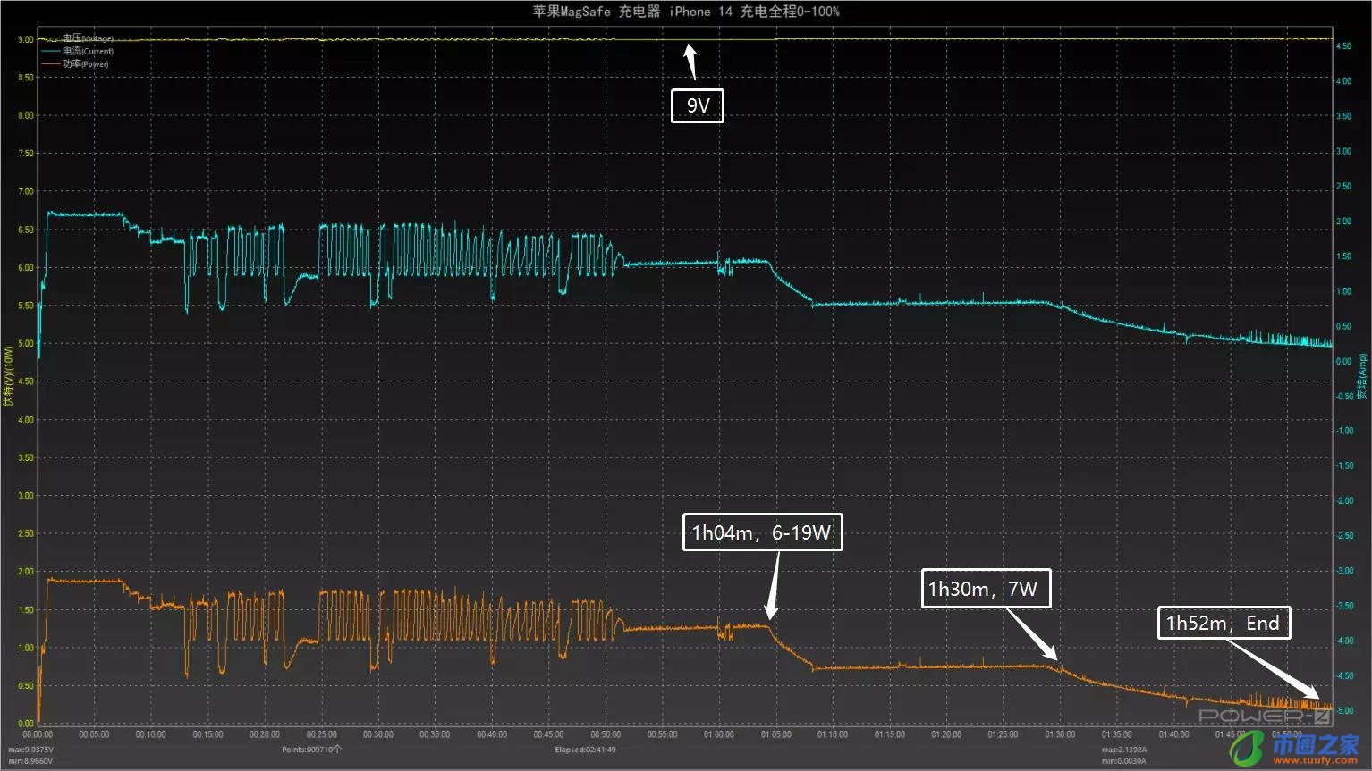The width and height of the screenshot is (1372, 771).
Task: Click the 00:30:00 time axis marker
Action: pyautogui.click(x=377, y=734)
